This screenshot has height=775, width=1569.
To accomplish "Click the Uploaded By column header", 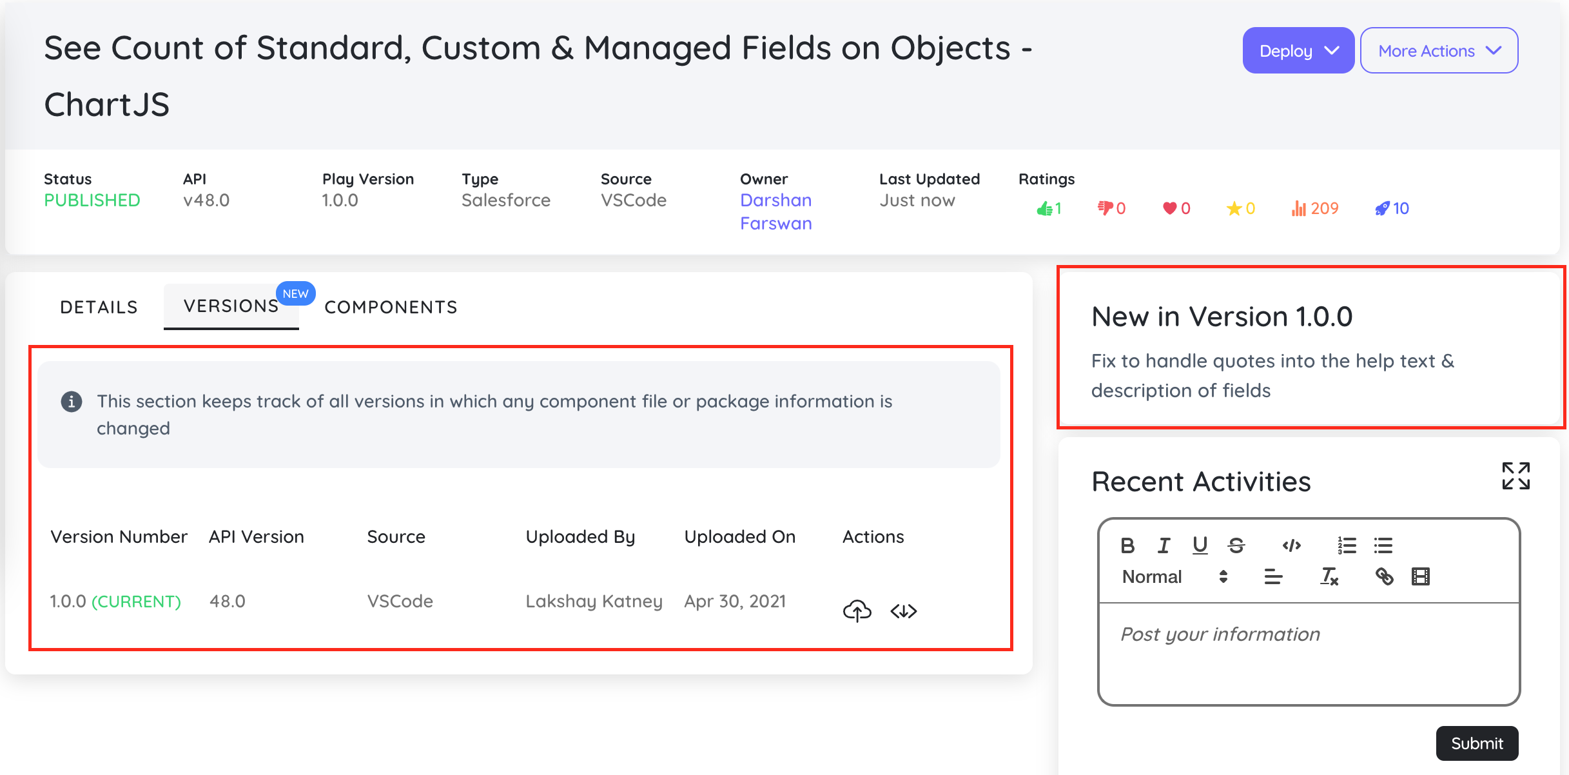I will (x=580, y=537).
